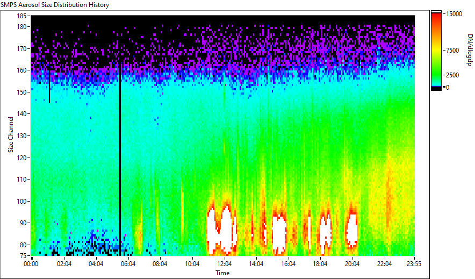Click y-axis tick label 75

(x=23, y=255)
